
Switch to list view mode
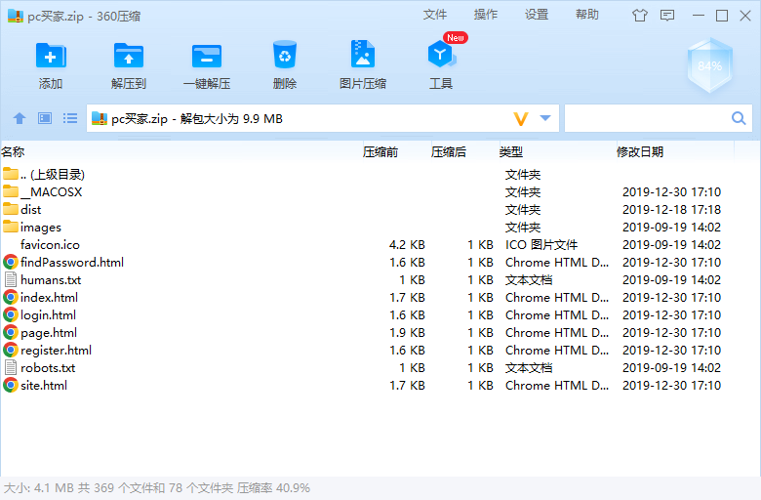point(70,118)
